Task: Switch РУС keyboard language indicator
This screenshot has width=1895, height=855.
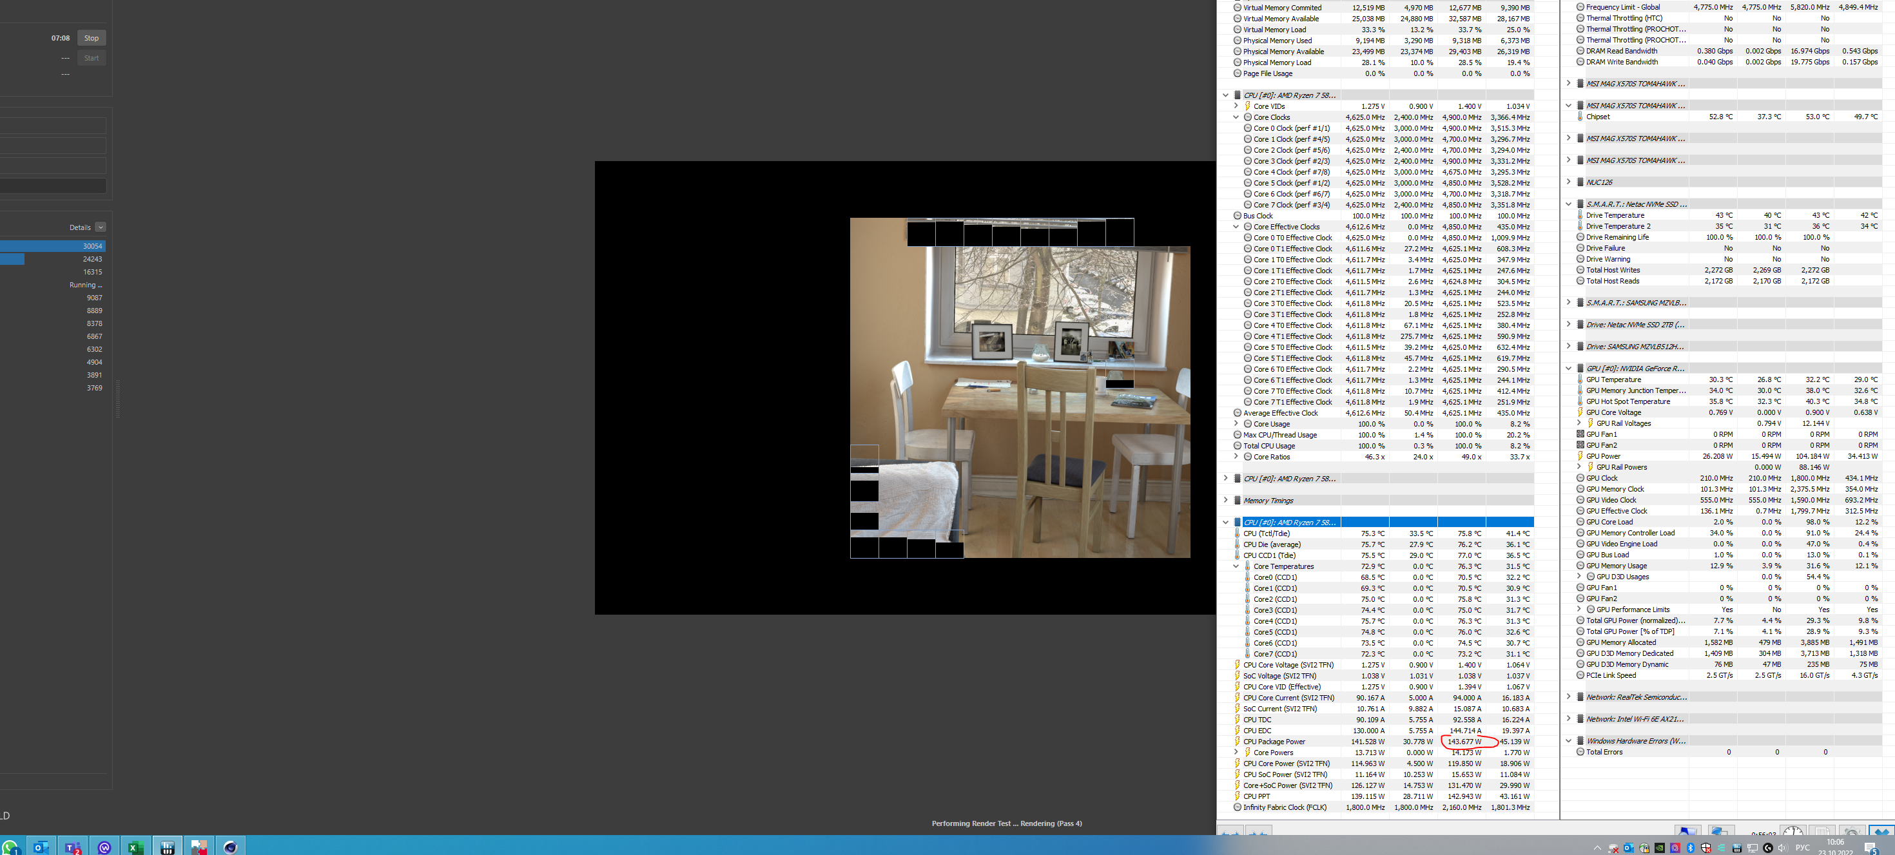Action: tap(1802, 849)
